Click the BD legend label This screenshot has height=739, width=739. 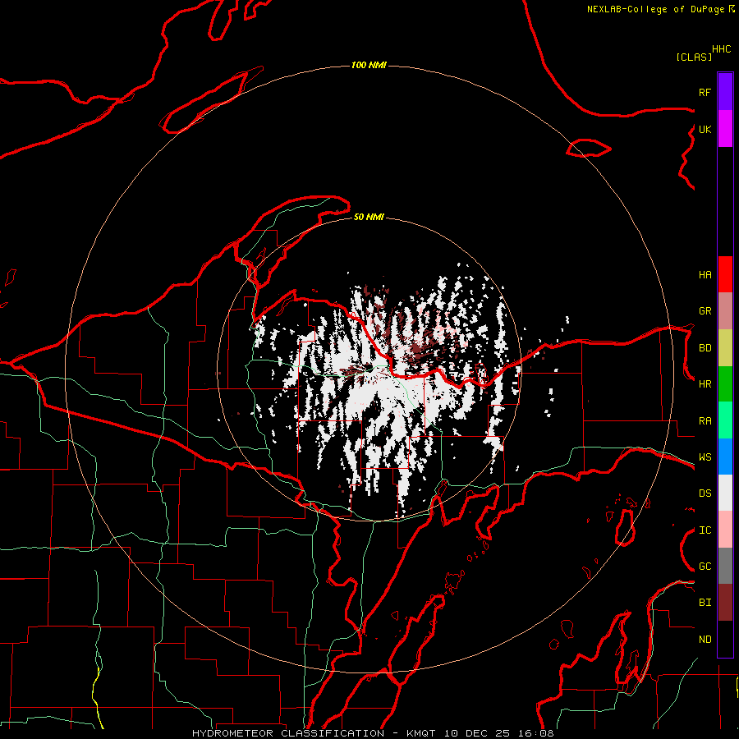tap(705, 348)
